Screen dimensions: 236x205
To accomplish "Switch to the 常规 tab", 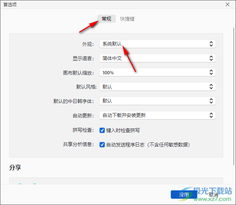I will click(107, 19).
